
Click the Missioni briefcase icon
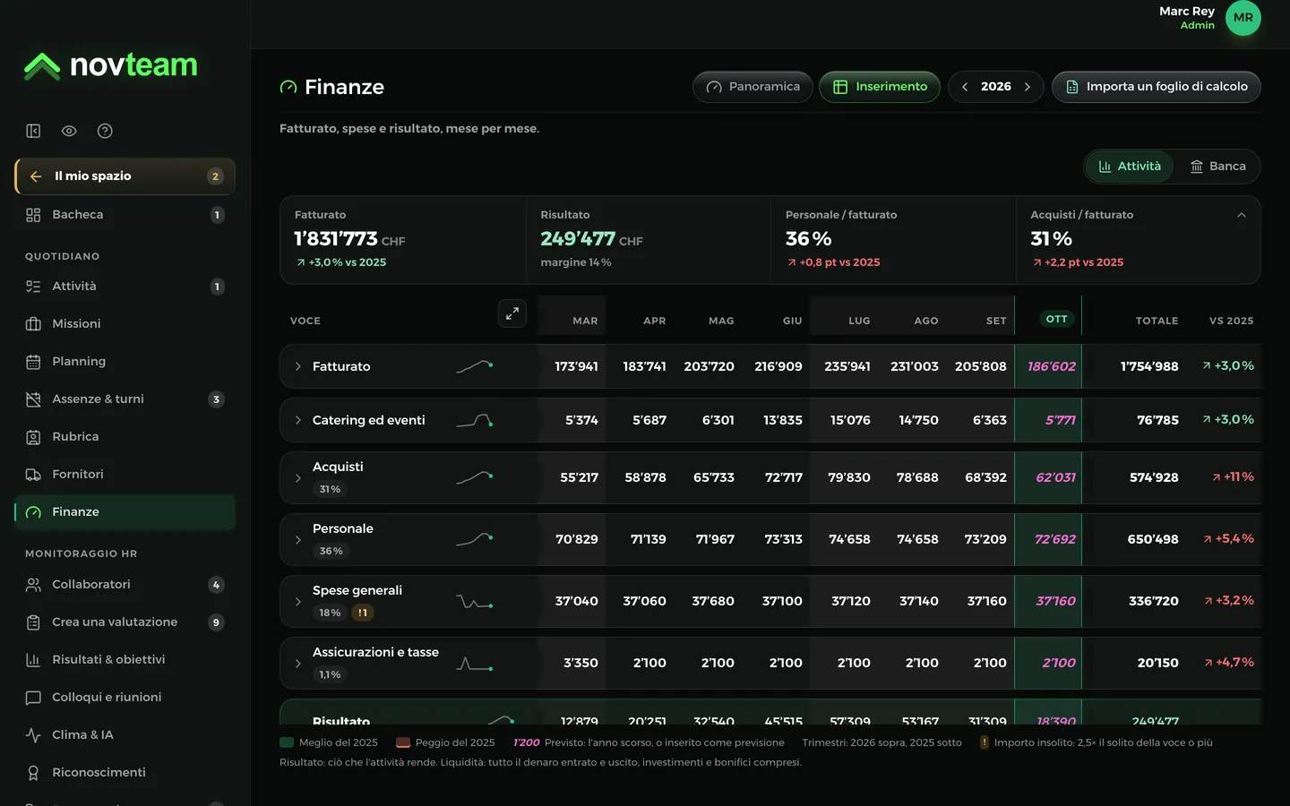(x=33, y=324)
